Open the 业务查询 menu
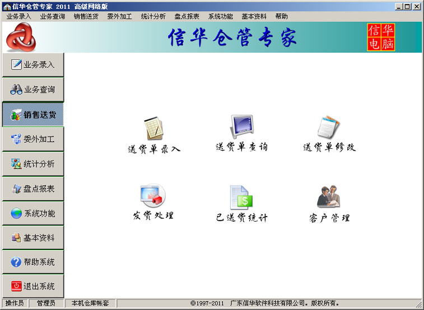The image size is (424, 310). pos(53,16)
